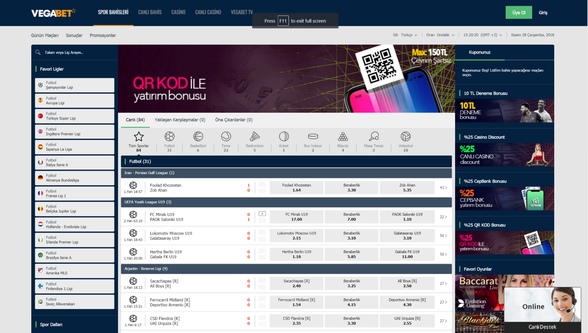Viewport: 588px width, 333px height.
Task: Click football icon beside Hertha Berlin U19
Action: tap(133, 252)
